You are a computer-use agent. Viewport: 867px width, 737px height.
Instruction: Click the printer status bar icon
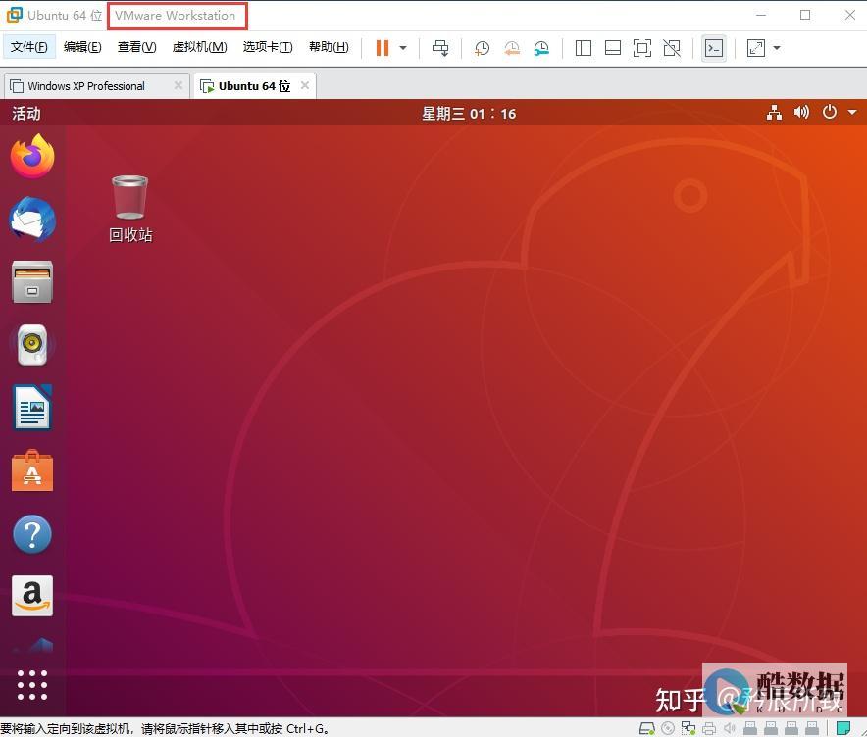709,729
